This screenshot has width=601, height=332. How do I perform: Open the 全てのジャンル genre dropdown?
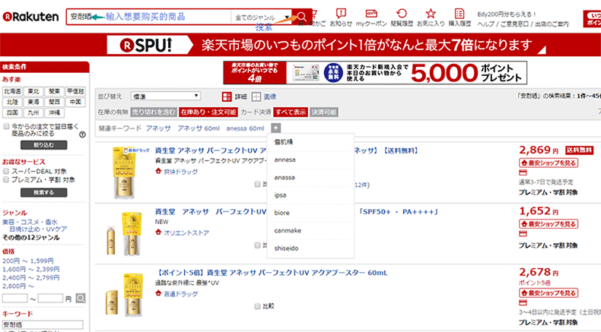[x=262, y=17]
